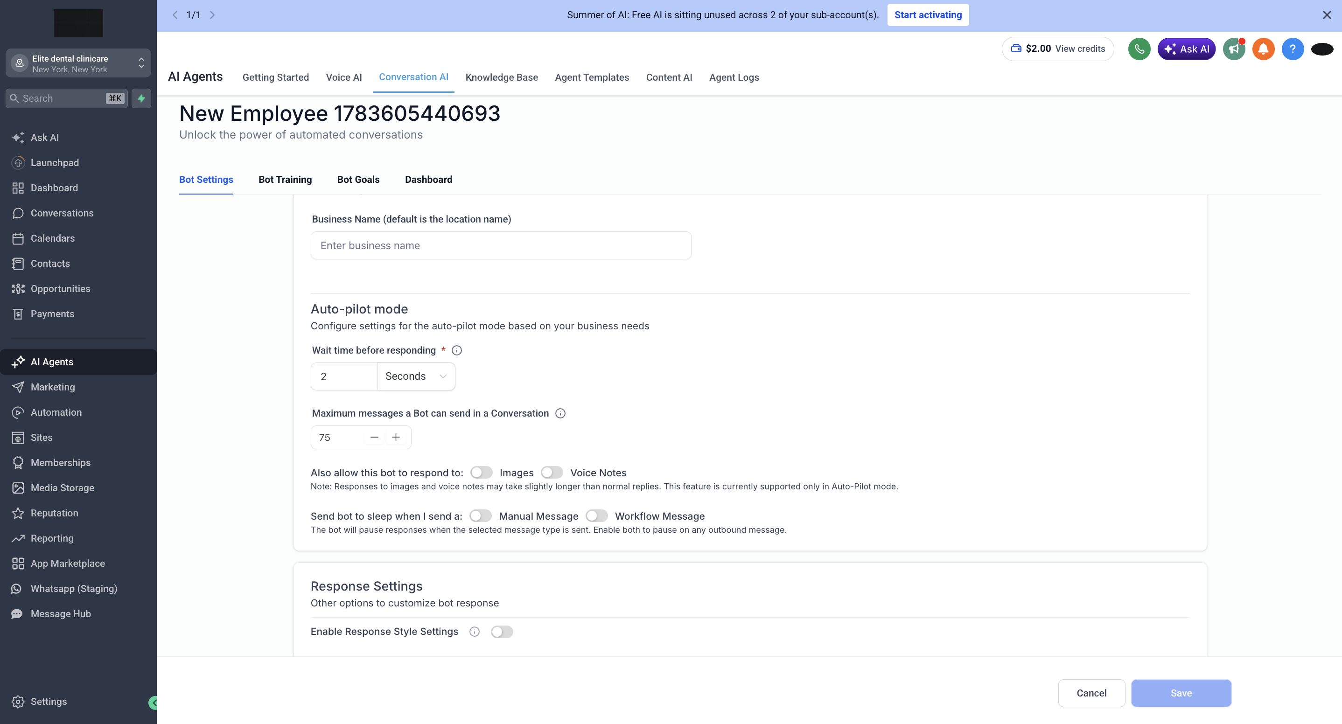Switch to Agent Templates tab

592,77
